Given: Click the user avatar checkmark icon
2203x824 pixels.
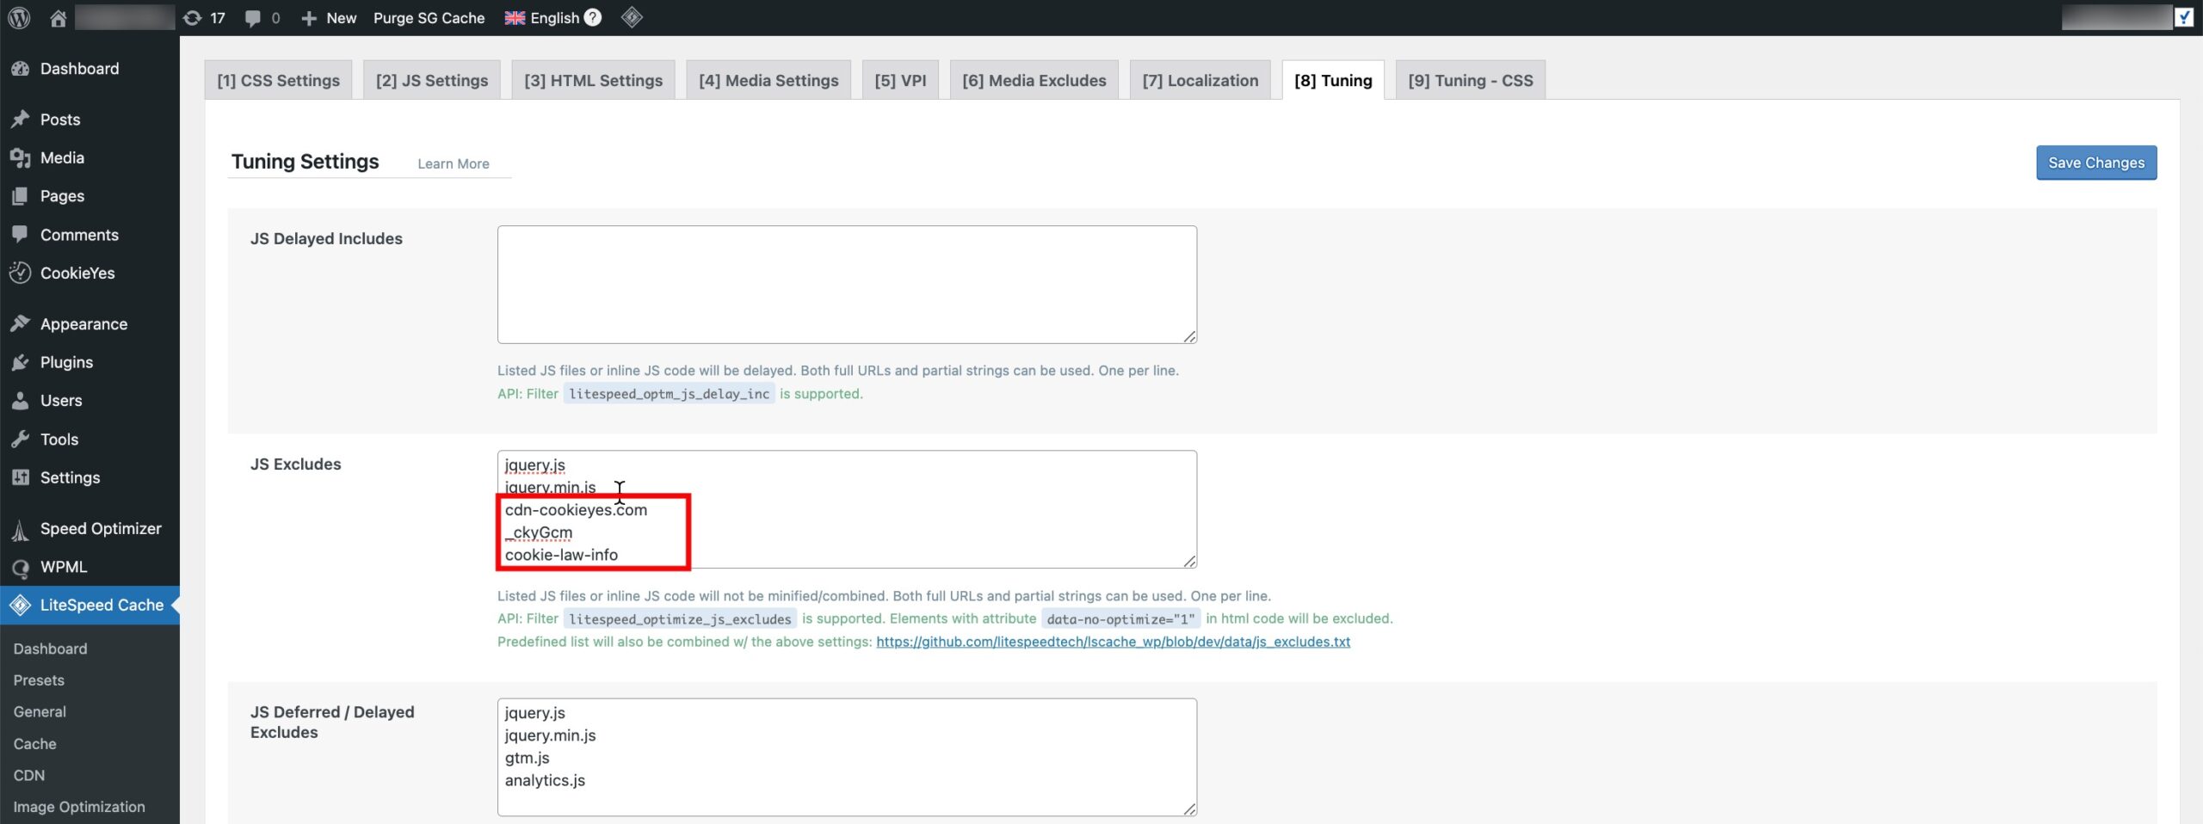Looking at the screenshot, I should click(2184, 17).
